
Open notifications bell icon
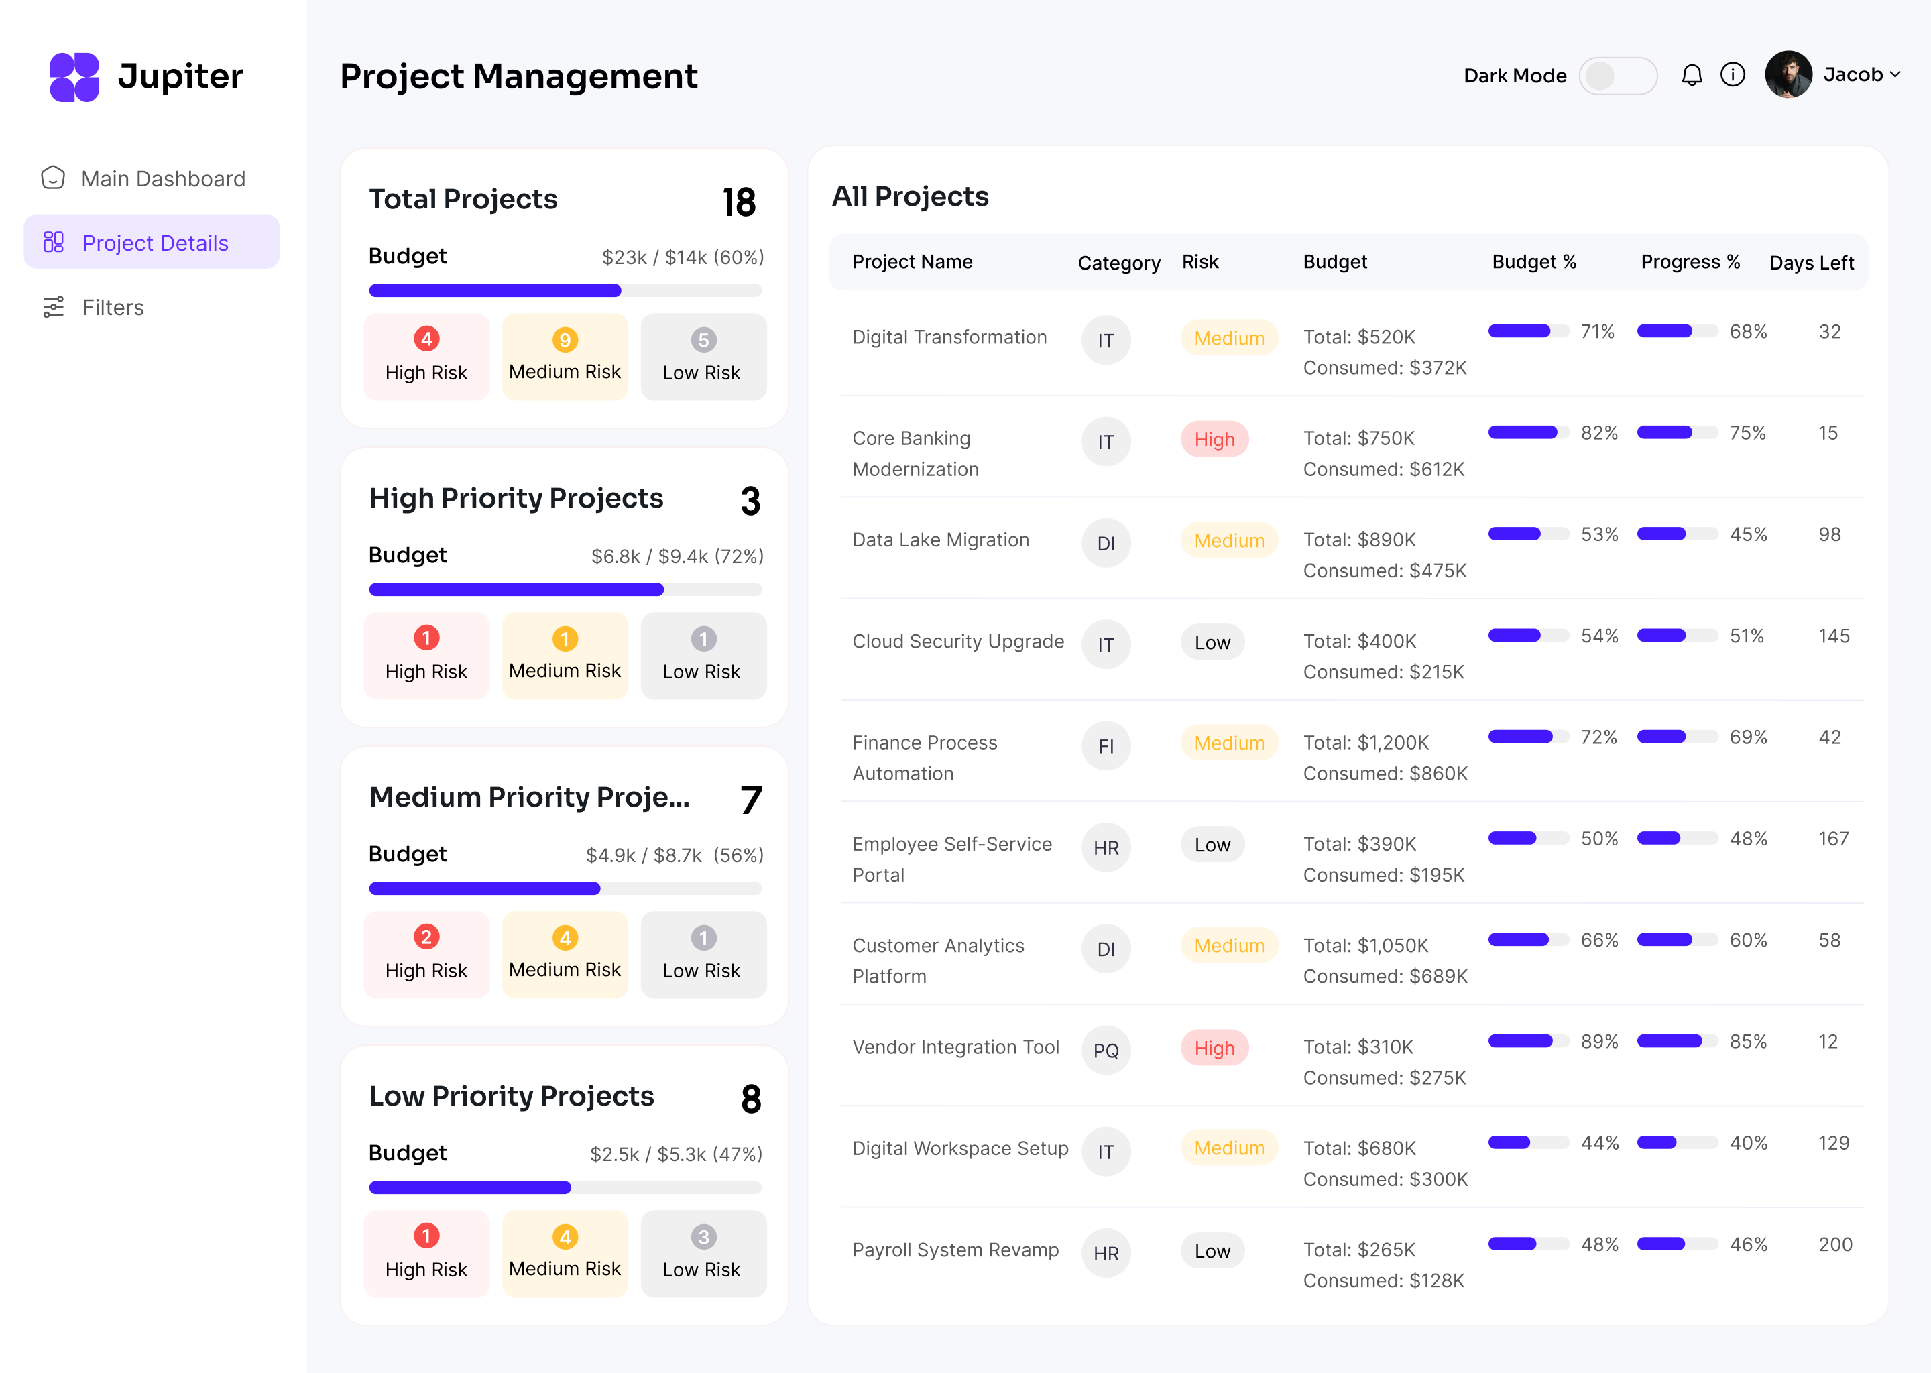click(1691, 76)
